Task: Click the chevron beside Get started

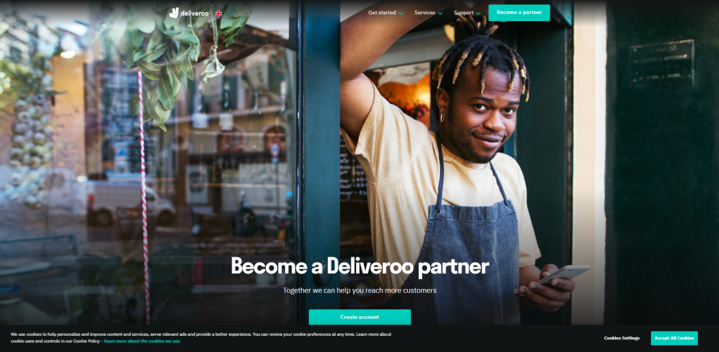Action: pyautogui.click(x=401, y=13)
